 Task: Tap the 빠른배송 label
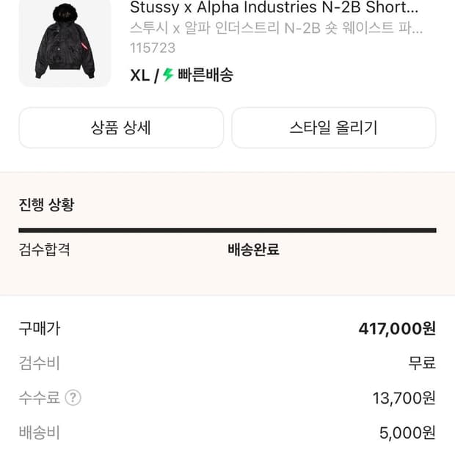coord(205,75)
